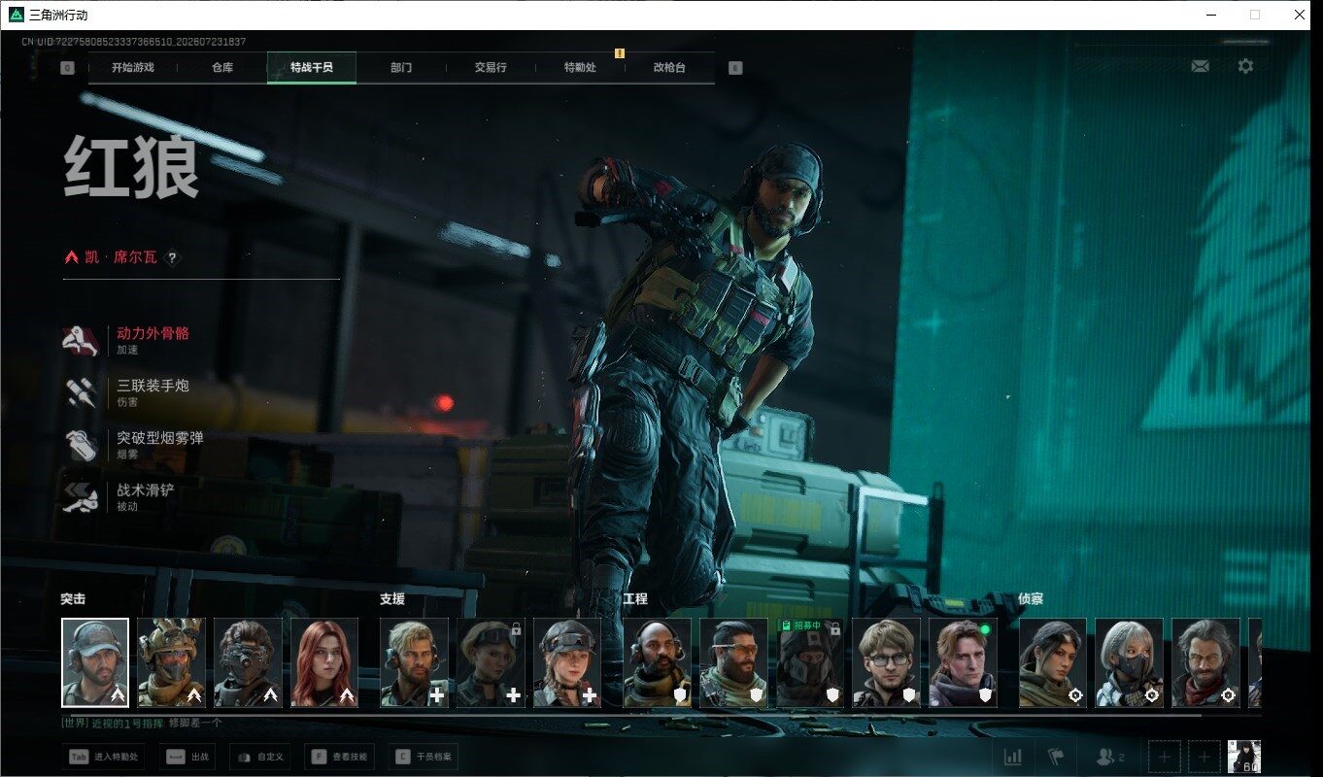Select the 突破型烟雾弹 skill icon

[82, 445]
